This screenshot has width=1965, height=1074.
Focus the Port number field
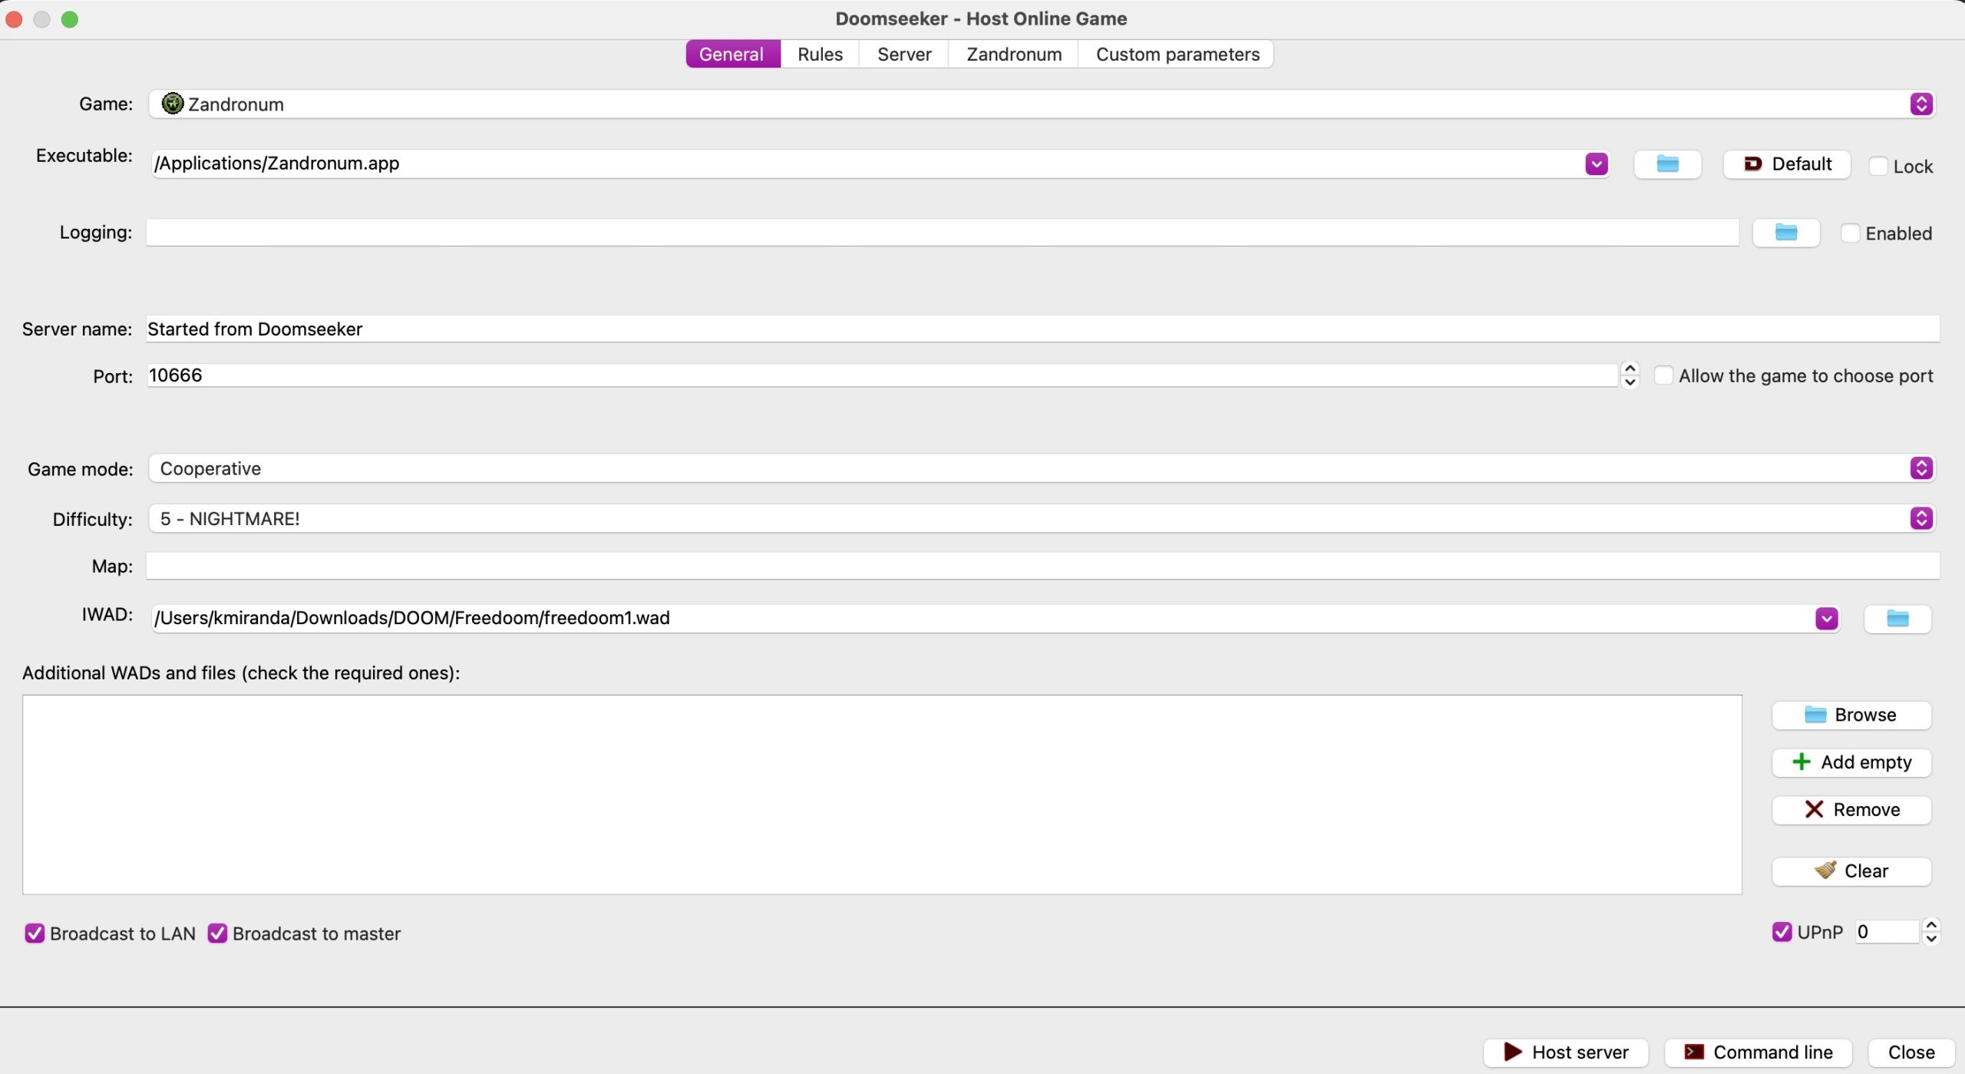point(883,375)
